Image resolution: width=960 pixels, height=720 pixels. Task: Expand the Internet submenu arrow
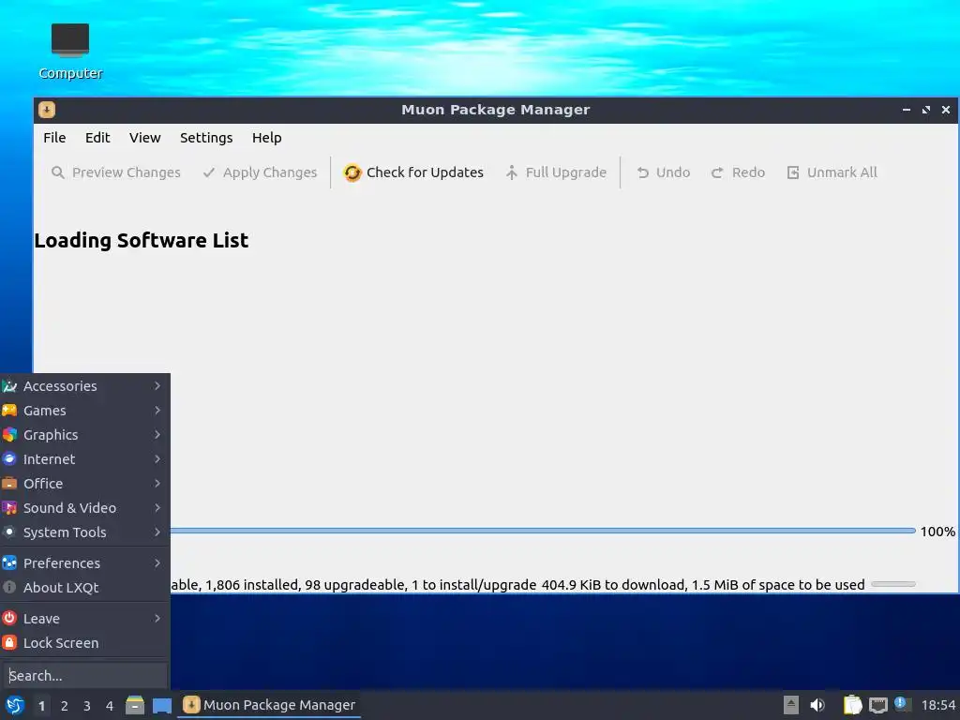tap(157, 459)
